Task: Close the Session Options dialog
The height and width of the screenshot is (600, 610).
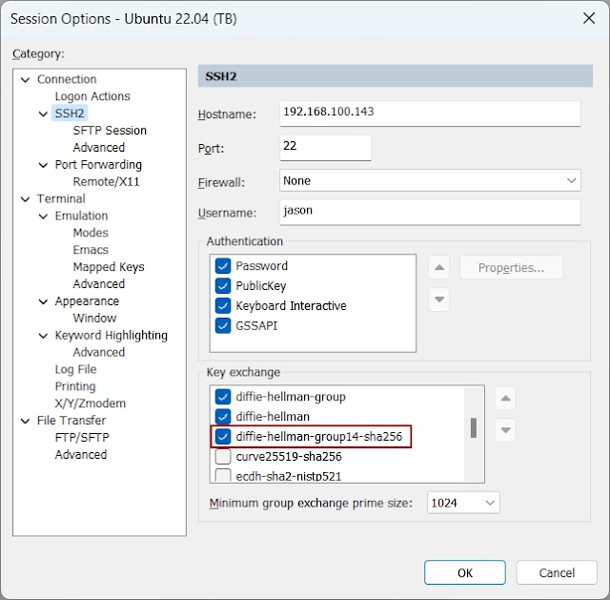Action: [589, 18]
